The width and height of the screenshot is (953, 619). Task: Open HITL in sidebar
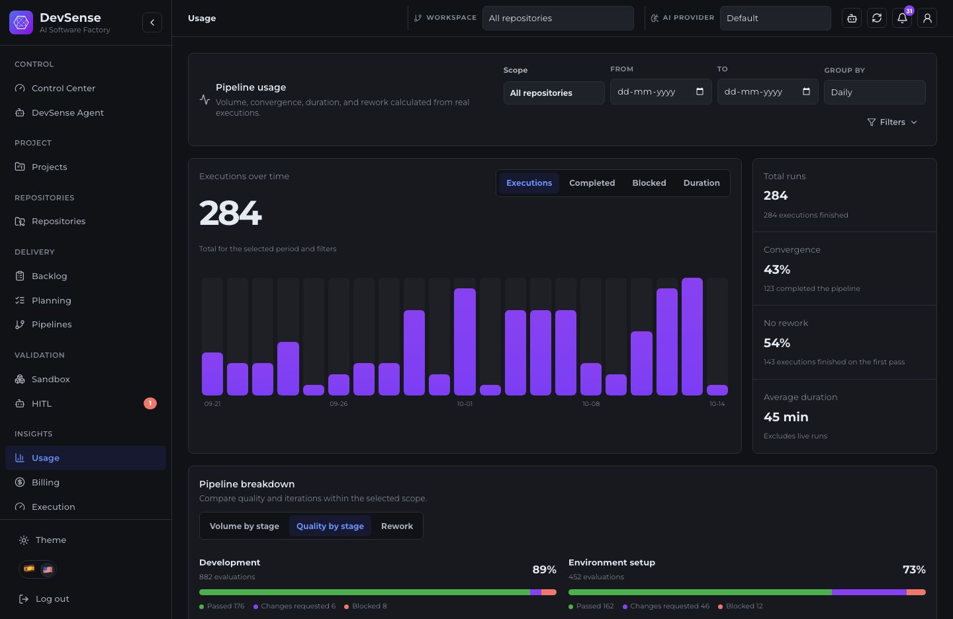[x=85, y=403]
